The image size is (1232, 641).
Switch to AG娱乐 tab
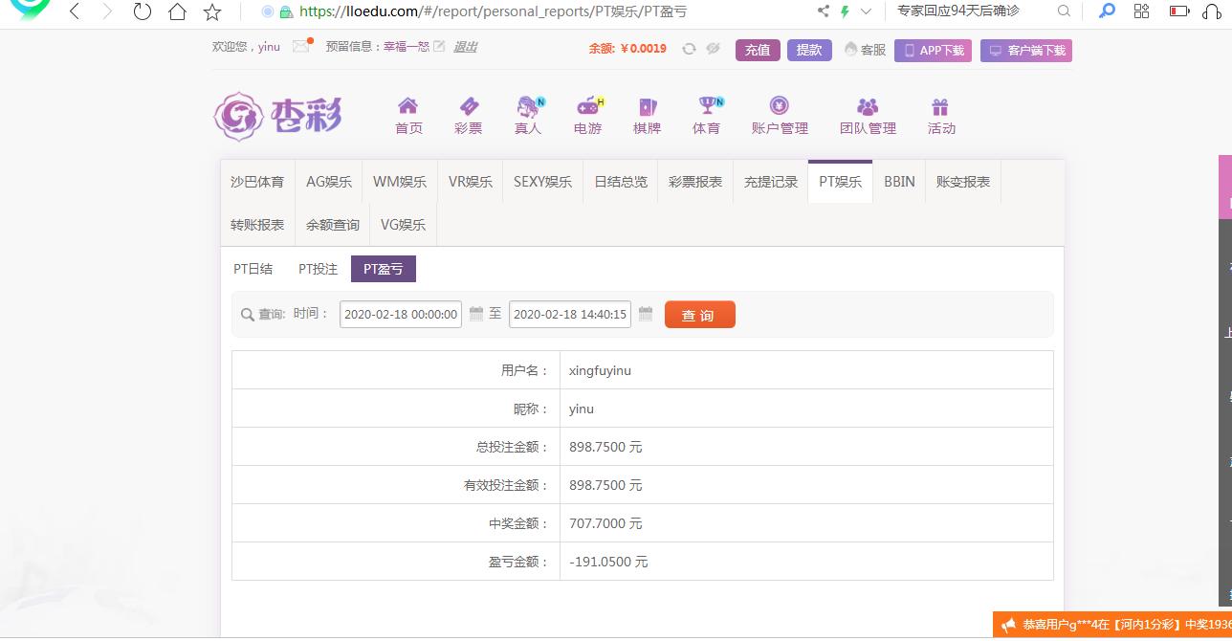tap(329, 182)
